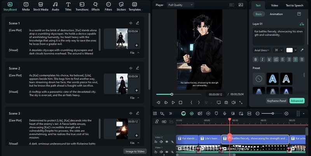Expand the File menu under Scene 2
The width and height of the screenshot is (311, 156).
point(135,98)
